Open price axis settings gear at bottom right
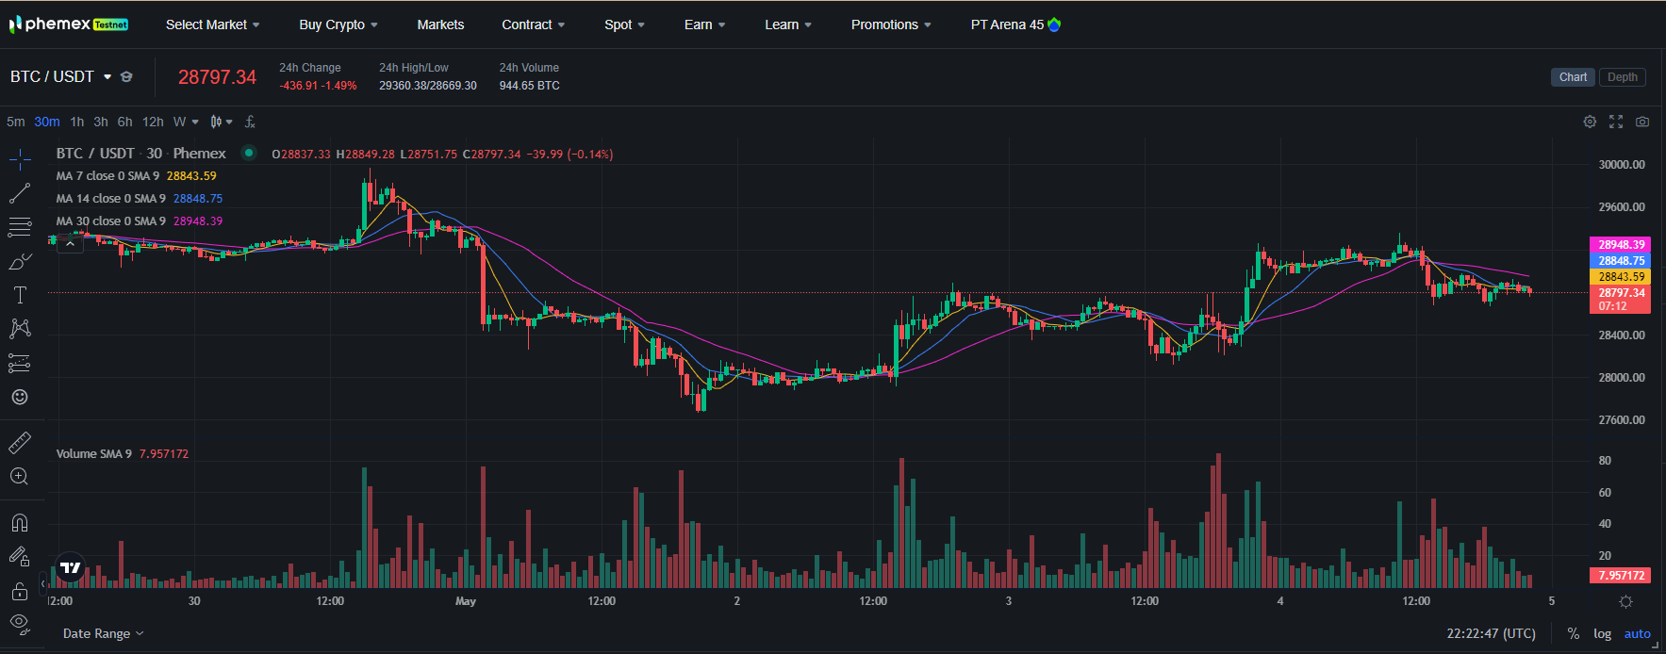1666x654 pixels. 1625,601
